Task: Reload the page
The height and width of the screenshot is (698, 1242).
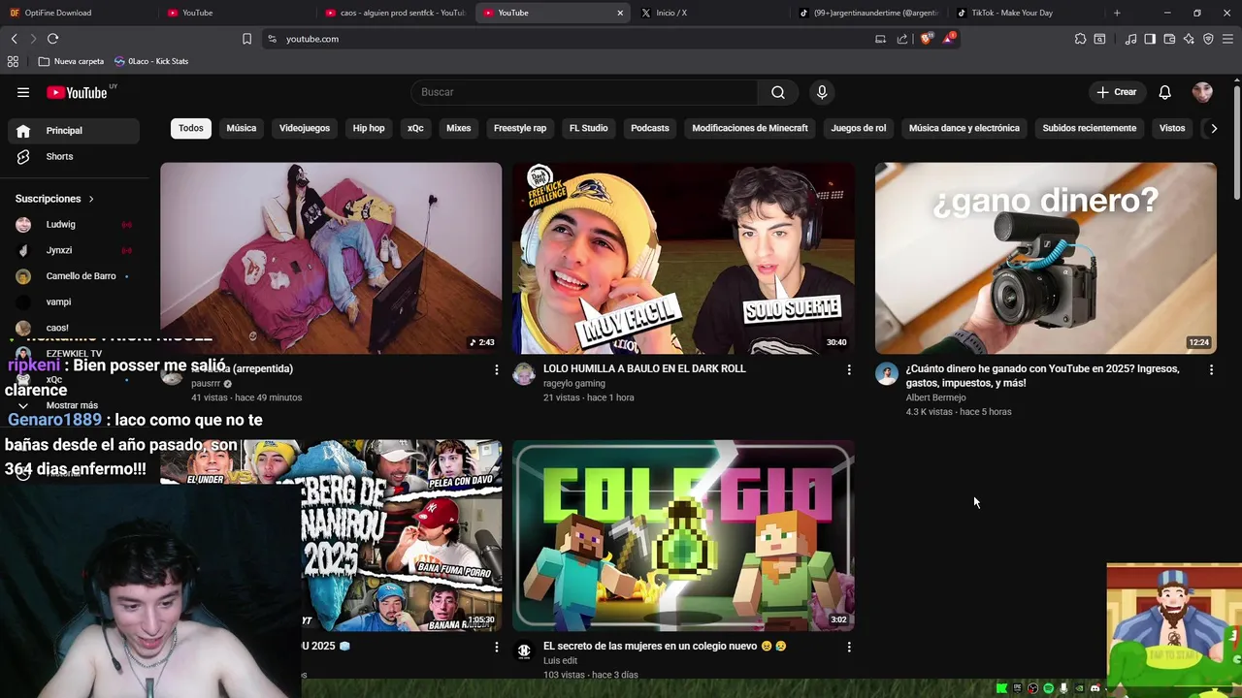Action: (x=52, y=39)
